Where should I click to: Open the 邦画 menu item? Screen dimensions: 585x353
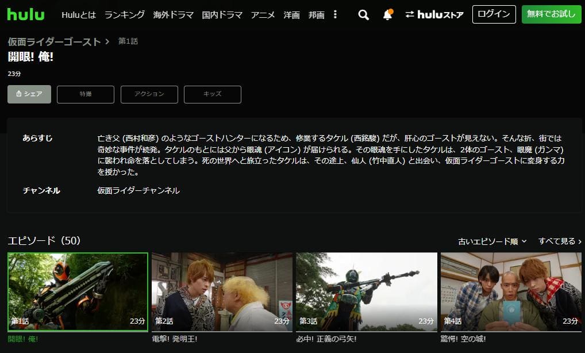point(317,15)
